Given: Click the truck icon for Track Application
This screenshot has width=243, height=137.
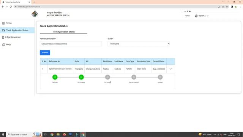Looking at the screenshot, I should click(3, 30).
